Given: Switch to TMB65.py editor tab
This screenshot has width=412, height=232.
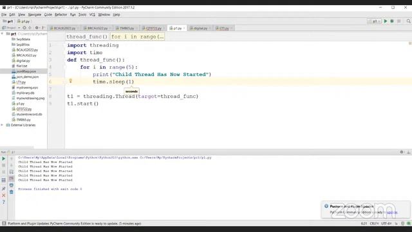Looking at the screenshot, I should tap(127, 28).
